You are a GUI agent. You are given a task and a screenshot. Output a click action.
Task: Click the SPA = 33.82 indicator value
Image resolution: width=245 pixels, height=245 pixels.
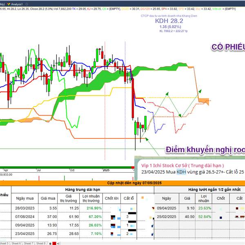point(169,9)
